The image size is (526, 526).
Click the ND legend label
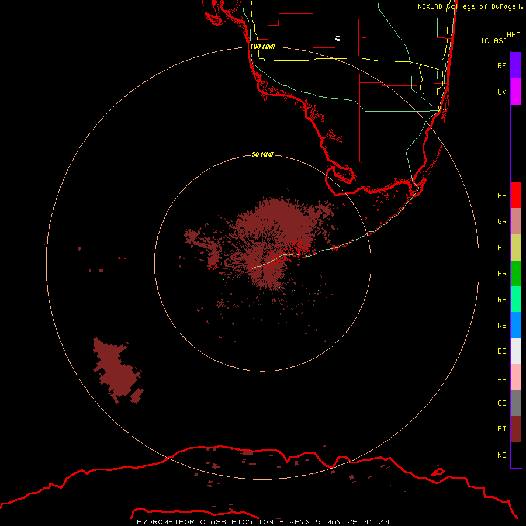(x=501, y=455)
